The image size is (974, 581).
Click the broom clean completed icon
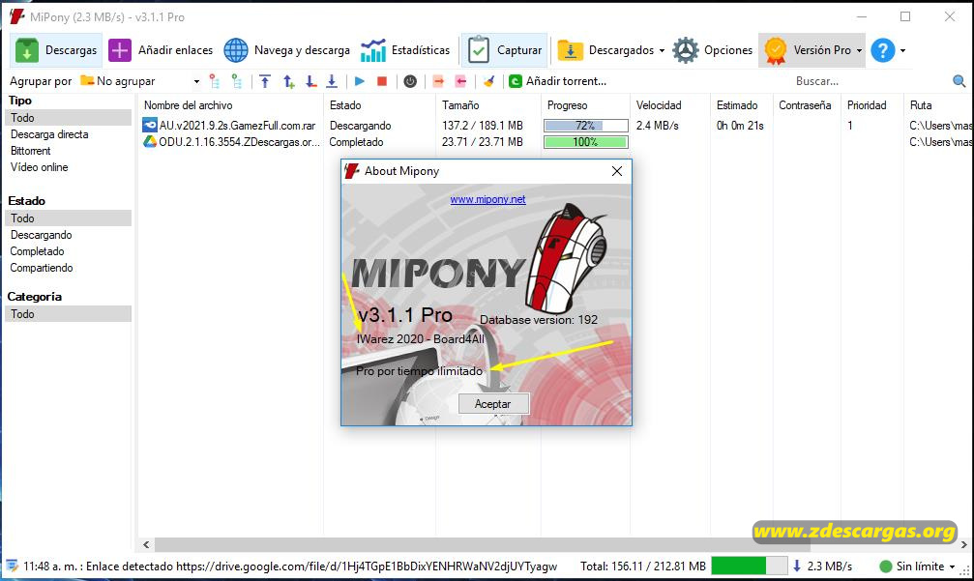click(x=488, y=81)
